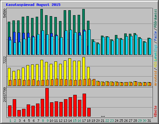Click the tallest red KBaite bar for day 9

47,102
